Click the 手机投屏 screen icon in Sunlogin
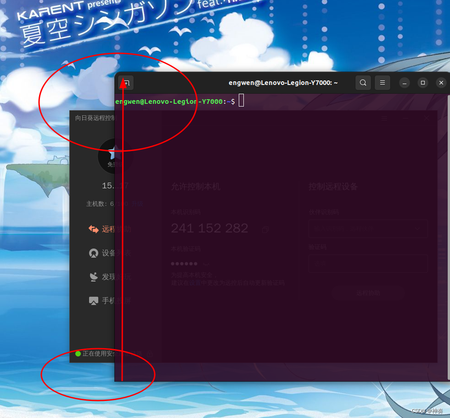 [x=94, y=300]
